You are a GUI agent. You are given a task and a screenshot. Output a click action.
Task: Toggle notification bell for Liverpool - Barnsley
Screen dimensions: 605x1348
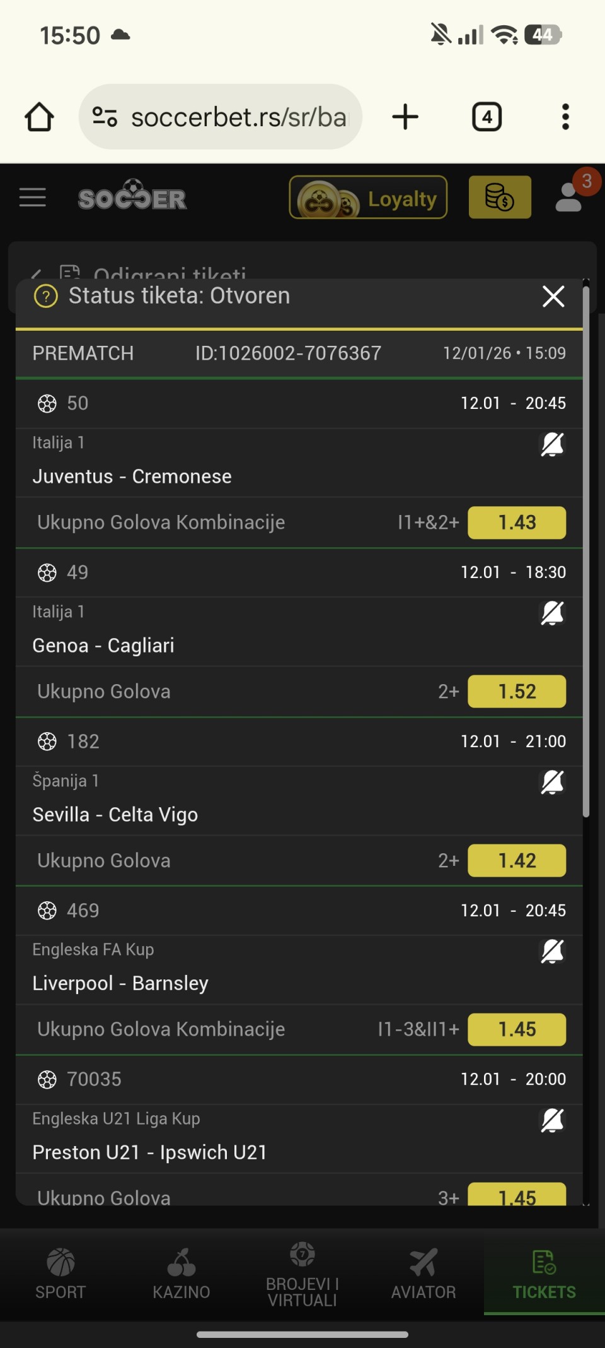point(552,952)
